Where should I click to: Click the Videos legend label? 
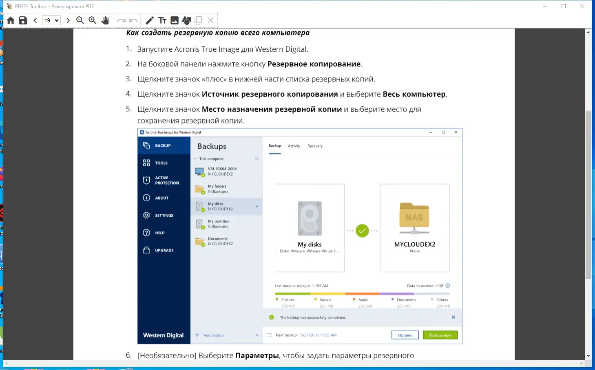click(x=325, y=300)
